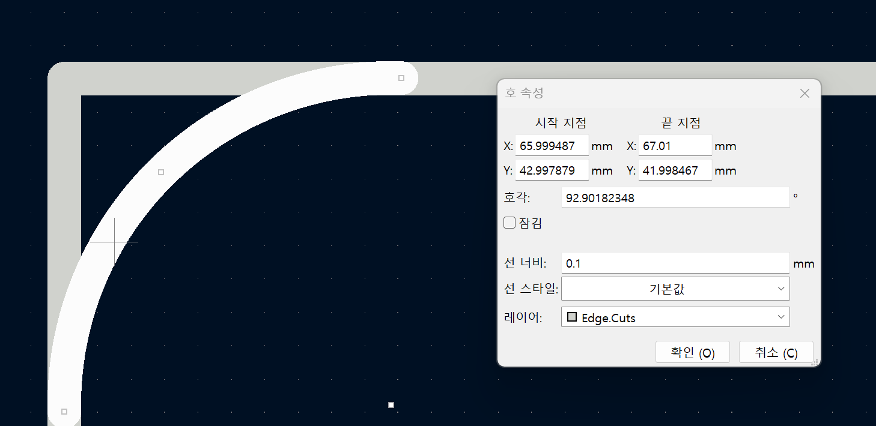This screenshot has width=876, height=426.
Task: Click the arc's midpoint handle
Action: pyautogui.click(x=160, y=172)
